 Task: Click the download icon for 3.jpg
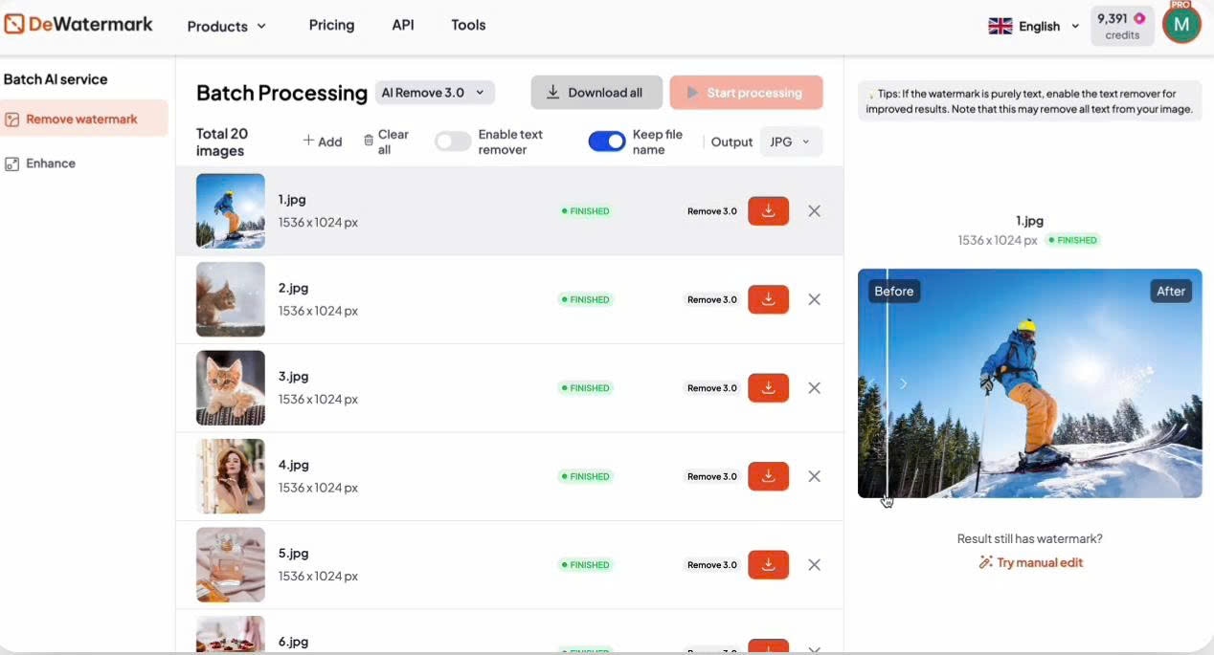coord(768,388)
